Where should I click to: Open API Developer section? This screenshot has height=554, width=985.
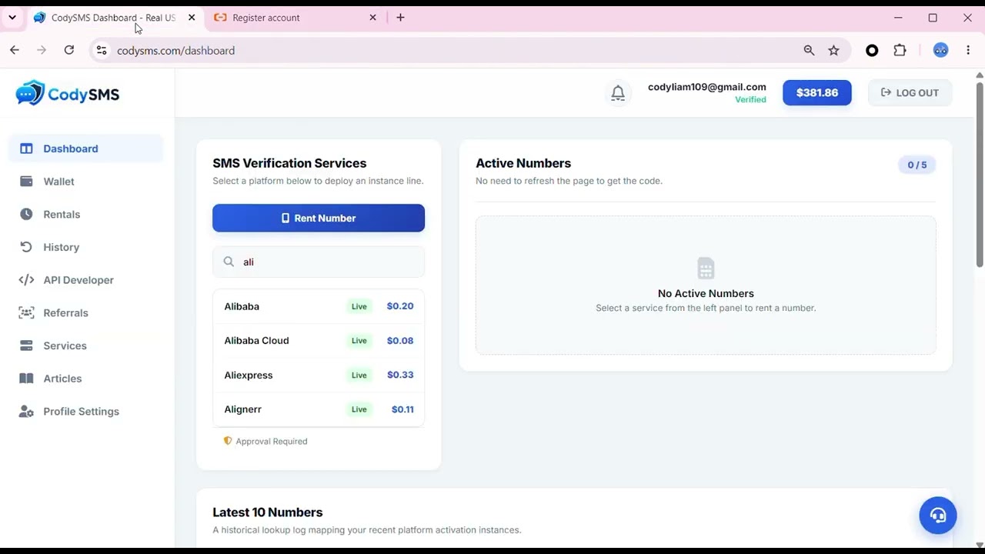pyautogui.click(x=86, y=280)
